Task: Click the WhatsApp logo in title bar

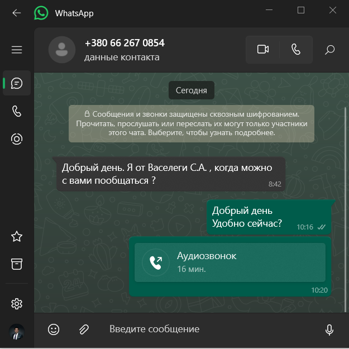Action: point(41,13)
